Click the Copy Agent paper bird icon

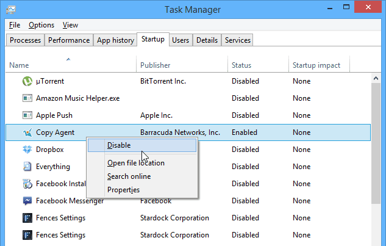pyautogui.click(x=27, y=132)
